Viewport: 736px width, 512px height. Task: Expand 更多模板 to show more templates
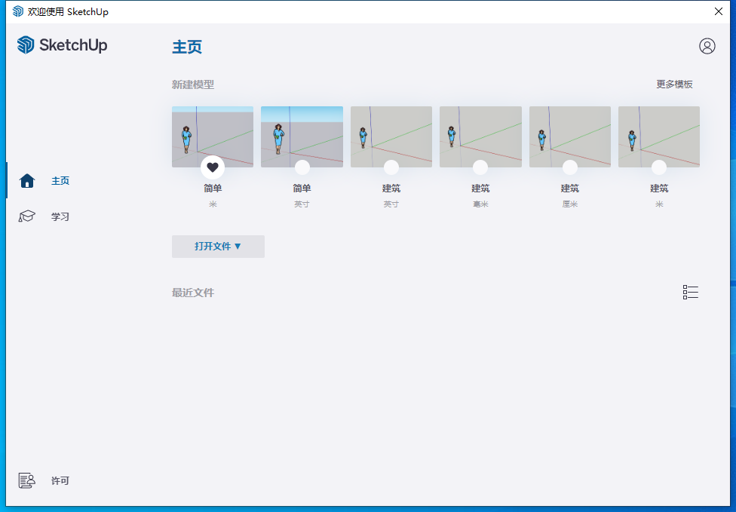(674, 84)
